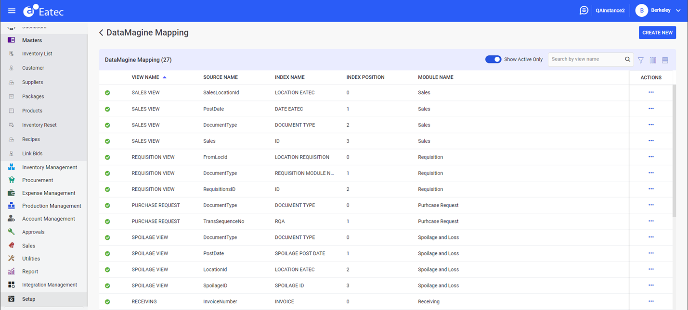Open the column chooser icon
Viewport: 688px width, 310px height.
653,60
